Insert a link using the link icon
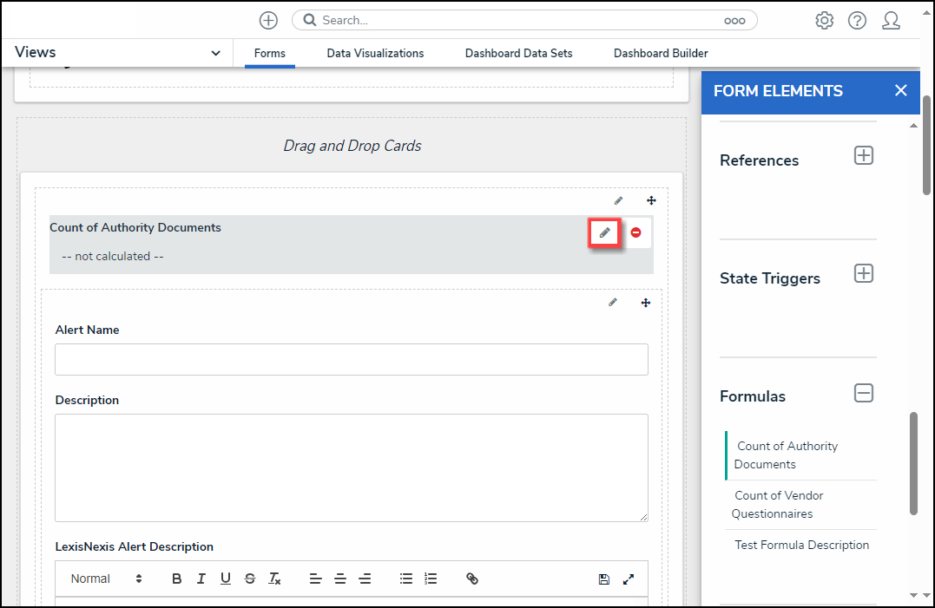The image size is (935, 608). click(x=472, y=579)
